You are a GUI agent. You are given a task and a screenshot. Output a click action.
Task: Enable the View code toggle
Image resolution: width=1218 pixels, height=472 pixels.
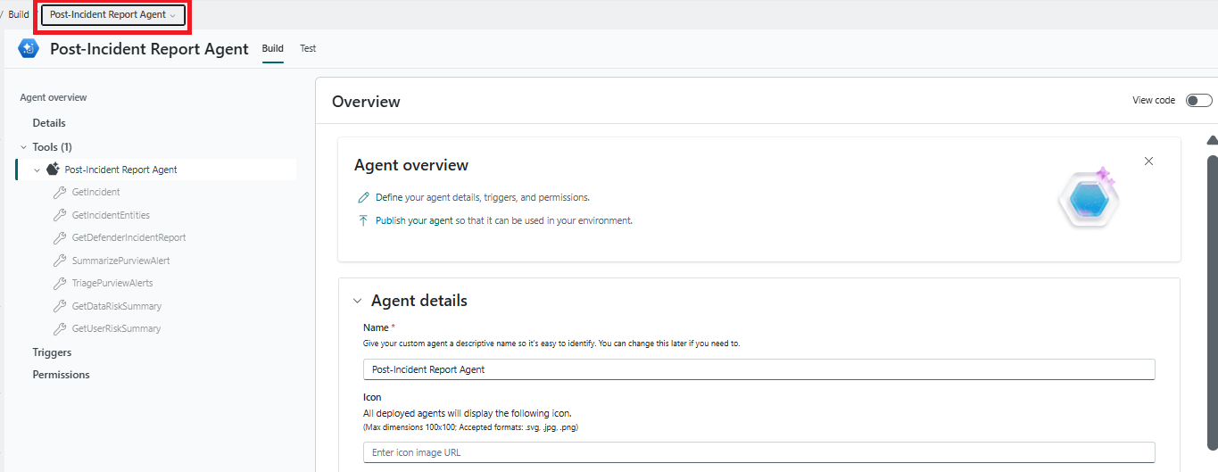pyautogui.click(x=1198, y=101)
